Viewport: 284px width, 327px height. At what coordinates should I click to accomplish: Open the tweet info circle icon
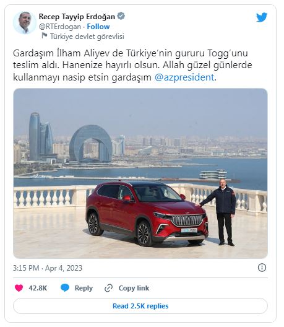pos(262,268)
